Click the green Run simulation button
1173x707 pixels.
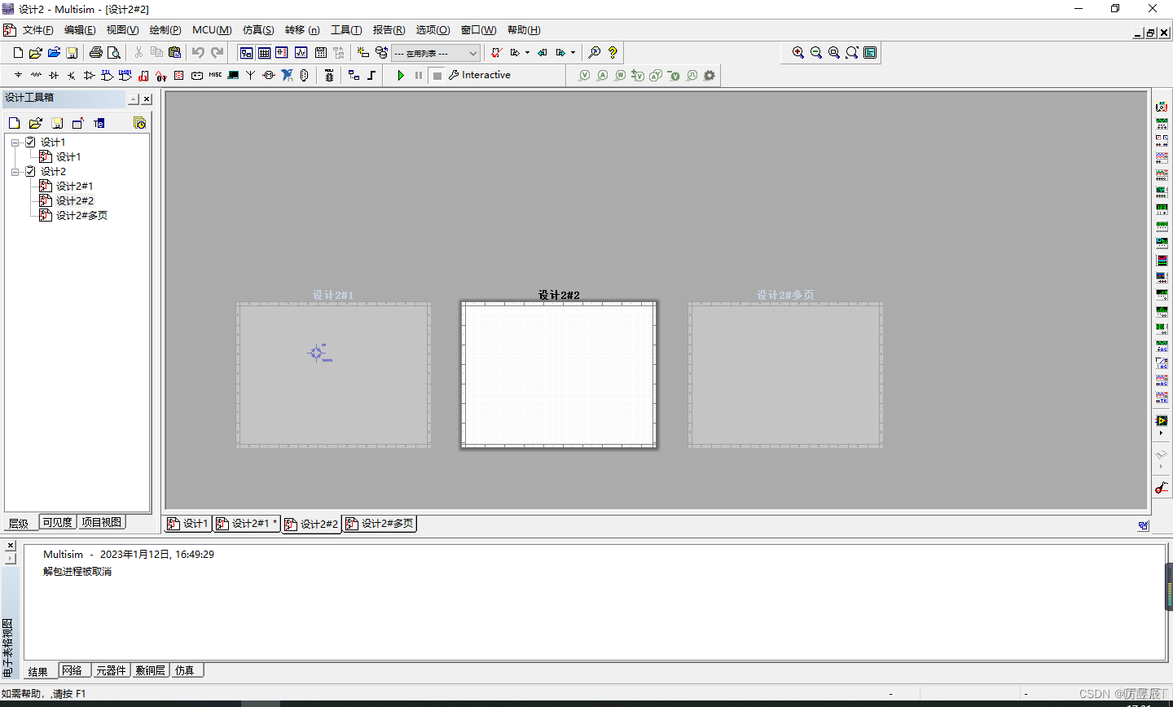[x=401, y=75]
